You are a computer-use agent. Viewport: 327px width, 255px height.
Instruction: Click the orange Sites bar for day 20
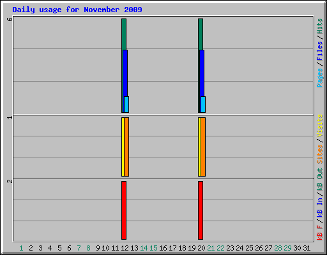[203, 147]
